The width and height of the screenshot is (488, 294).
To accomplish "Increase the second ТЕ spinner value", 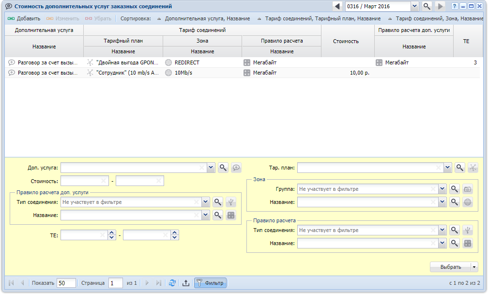I will pyautogui.click(x=175, y=232).
